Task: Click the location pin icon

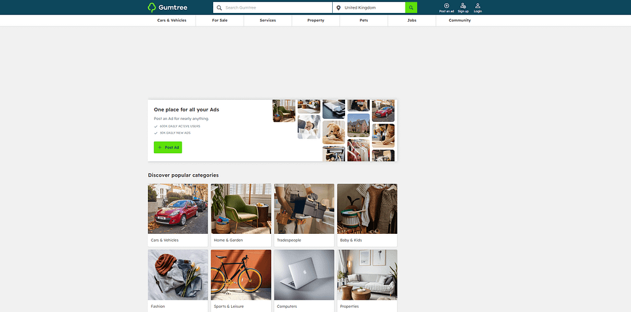Action: [338, 7]
